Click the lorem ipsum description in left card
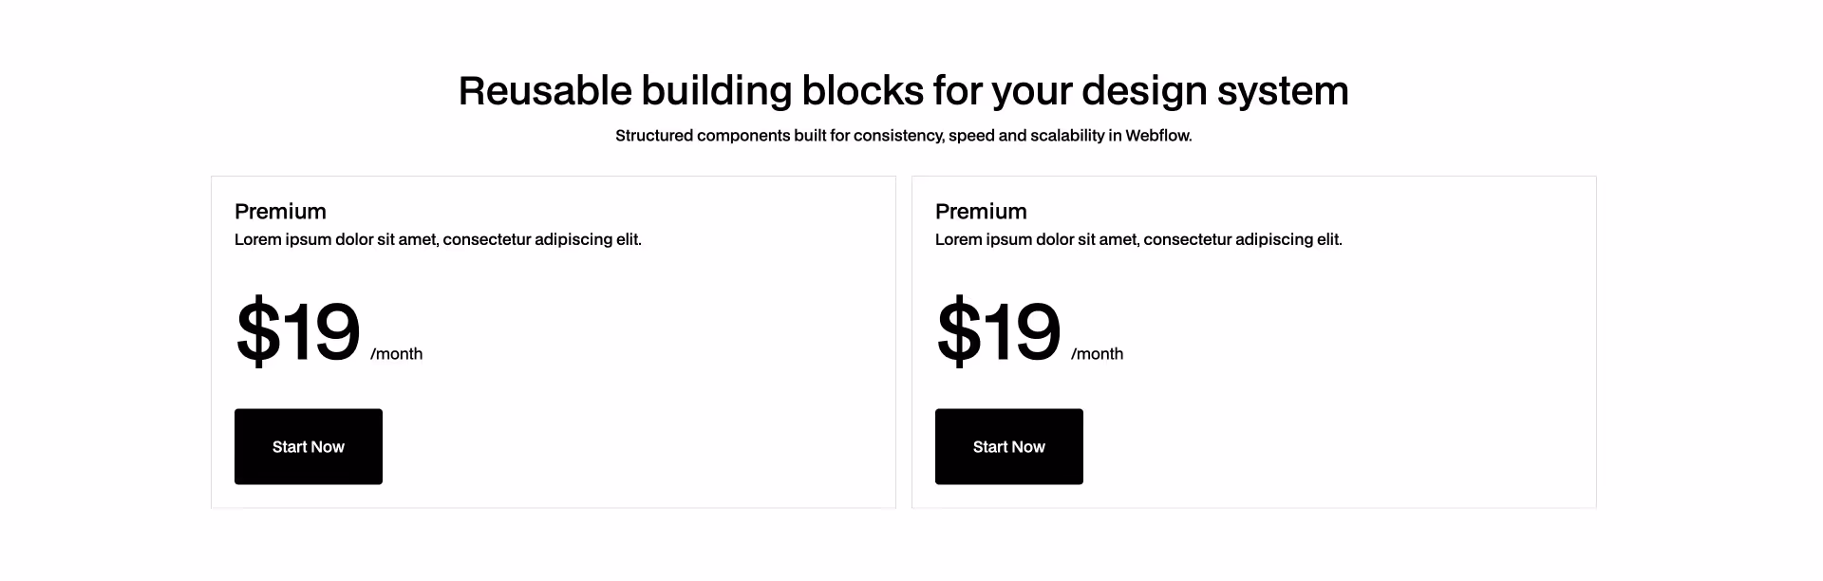This screenshot has height=581, width=1823. point(438,239)
